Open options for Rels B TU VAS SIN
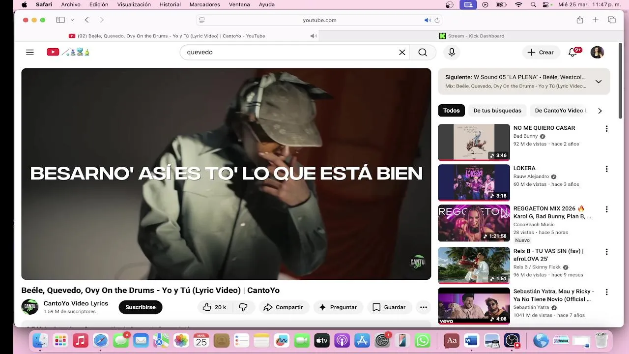Viewport: 629px width, 354px height. (606, 252)
